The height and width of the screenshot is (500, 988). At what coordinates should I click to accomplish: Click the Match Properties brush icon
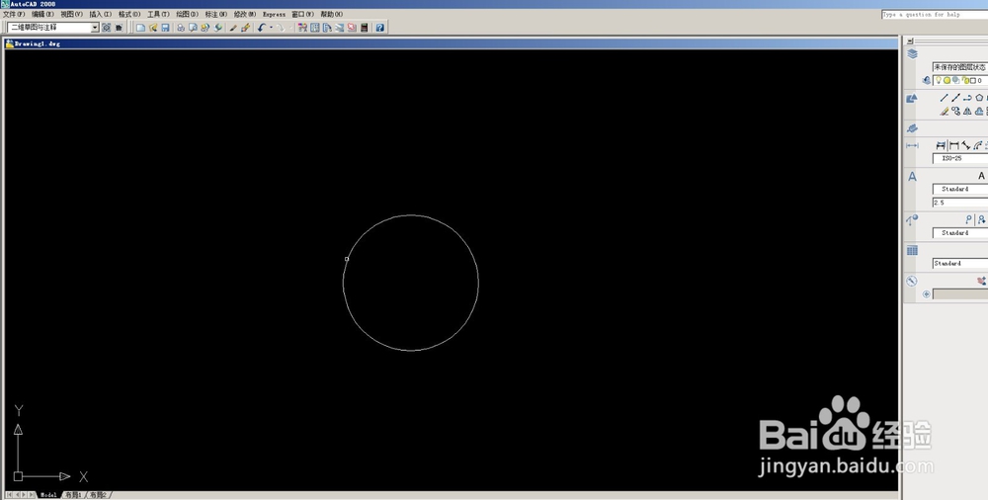[x=233, y=28]
